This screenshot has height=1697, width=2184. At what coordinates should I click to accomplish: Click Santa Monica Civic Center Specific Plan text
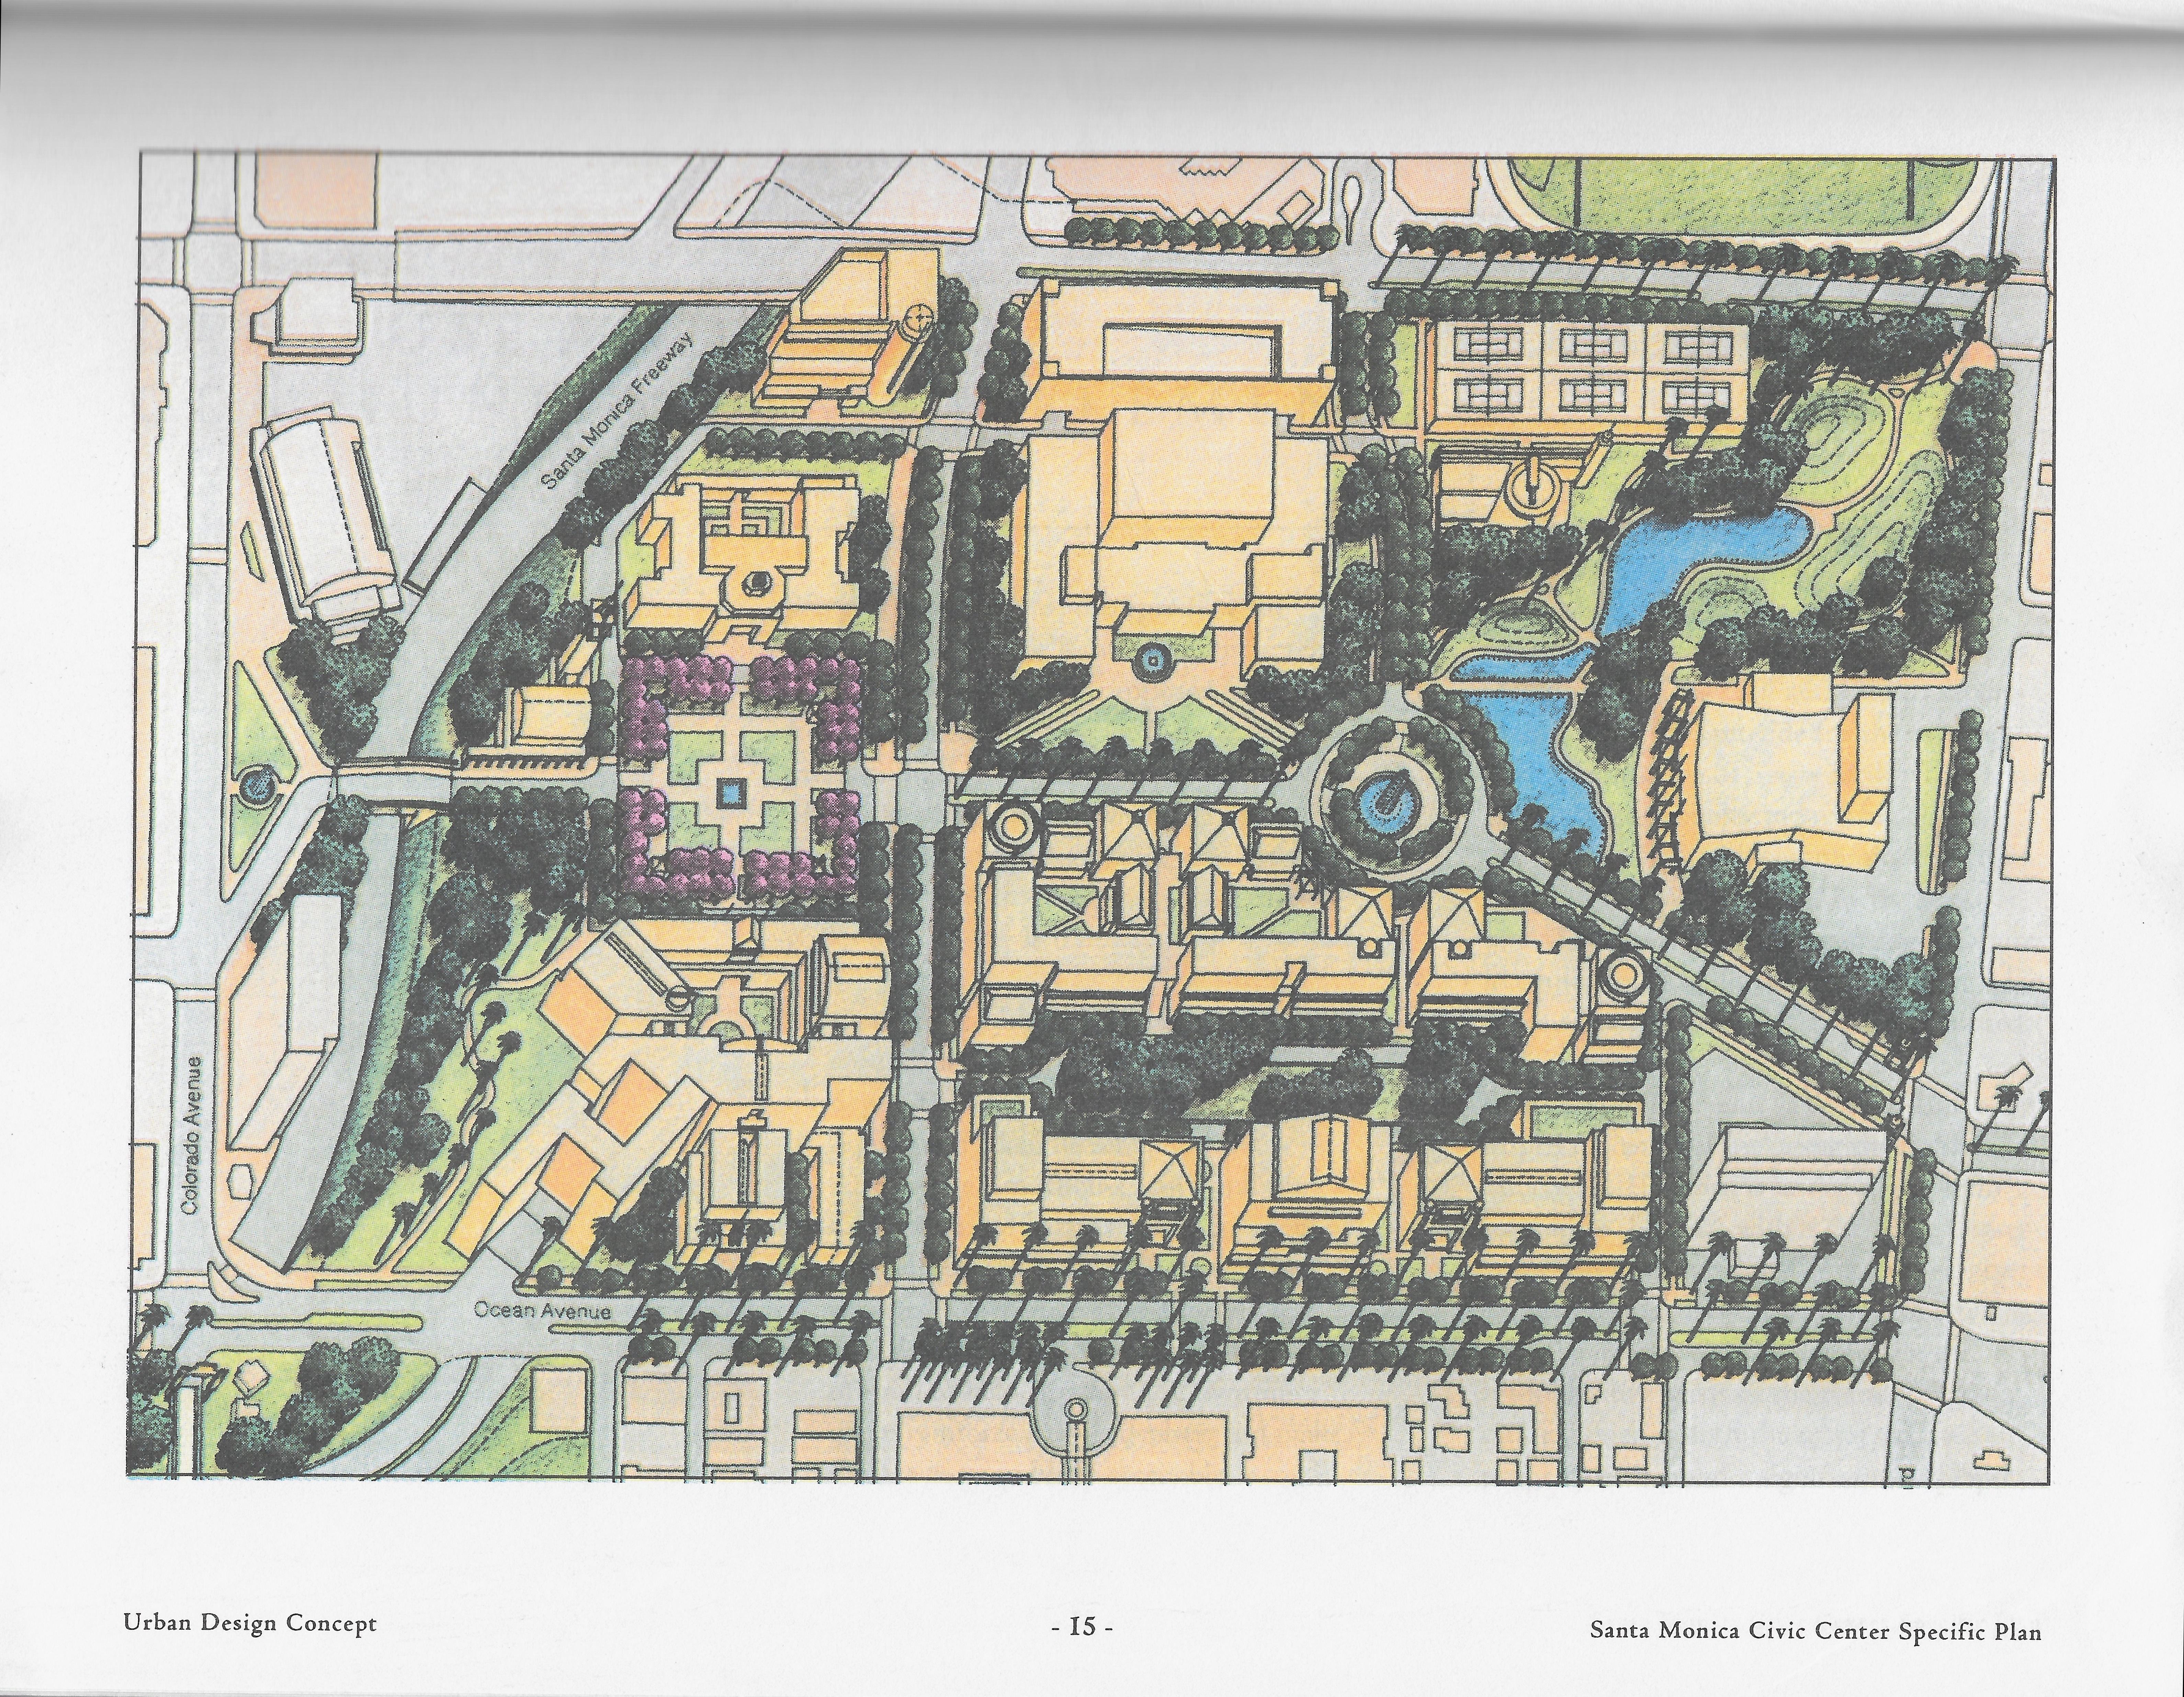tap(1816, 1631)
